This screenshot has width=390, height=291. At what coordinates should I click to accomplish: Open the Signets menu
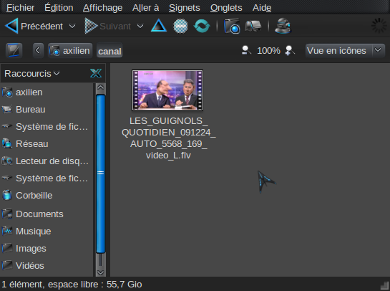[x=185, y=8]
